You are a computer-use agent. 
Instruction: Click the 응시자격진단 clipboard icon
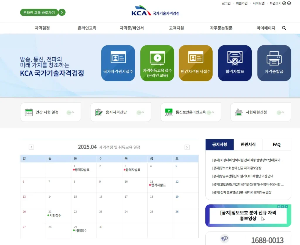point(99,112)
